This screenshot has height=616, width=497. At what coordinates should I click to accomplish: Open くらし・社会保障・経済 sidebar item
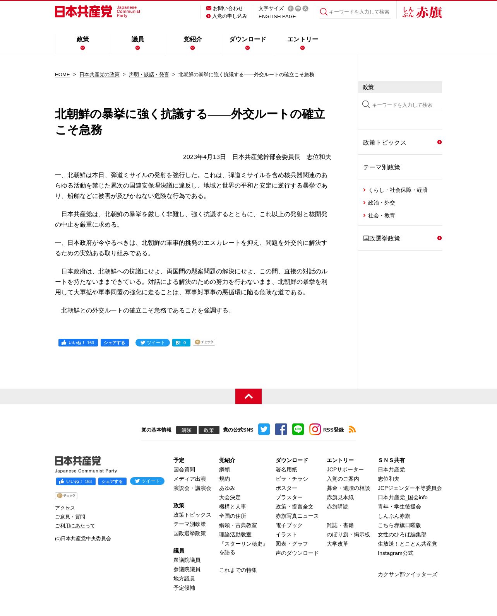click(x=398, y=190)
